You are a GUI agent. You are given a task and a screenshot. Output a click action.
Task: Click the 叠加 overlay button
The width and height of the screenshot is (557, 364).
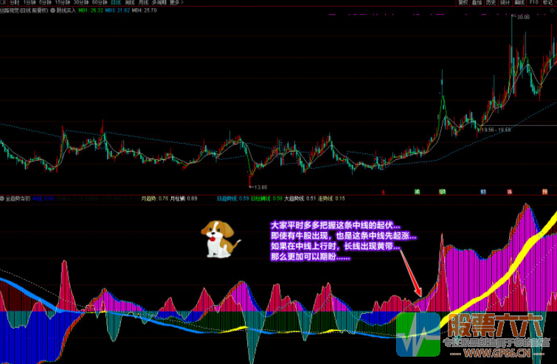(x=477, y=3)
